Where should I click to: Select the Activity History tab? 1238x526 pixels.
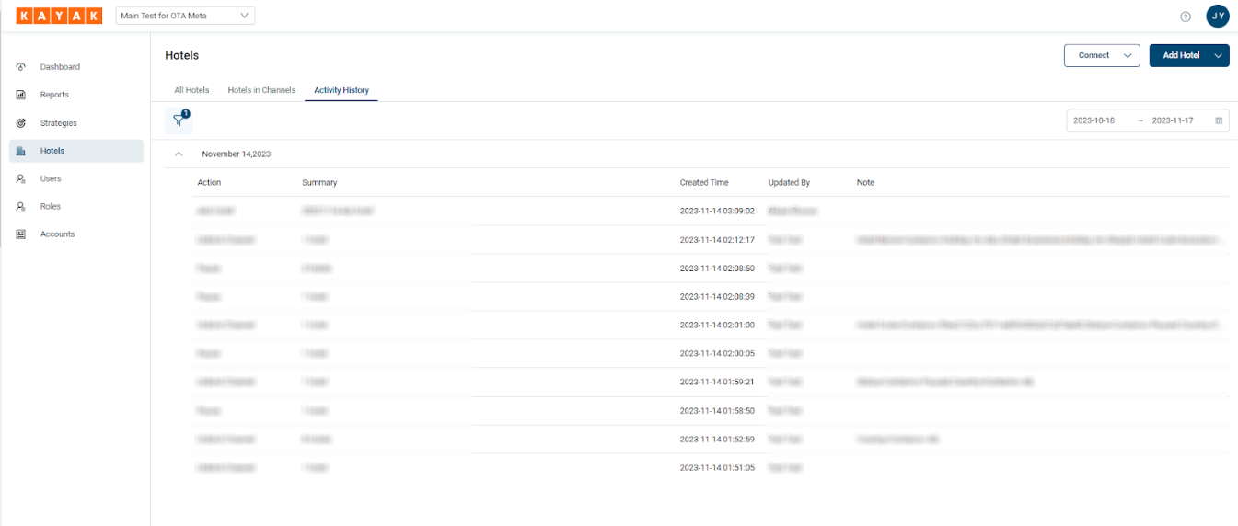341,90
